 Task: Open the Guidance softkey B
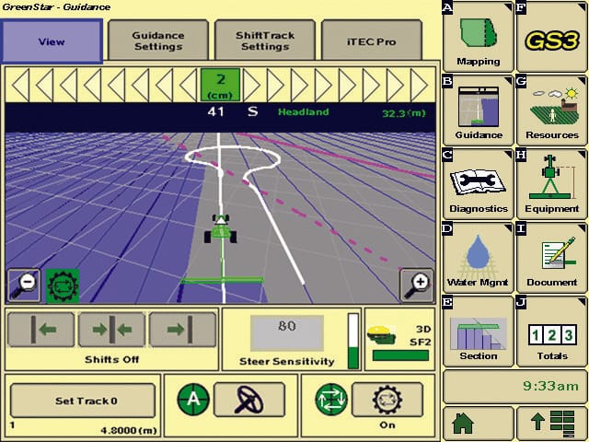click(478, 110)
